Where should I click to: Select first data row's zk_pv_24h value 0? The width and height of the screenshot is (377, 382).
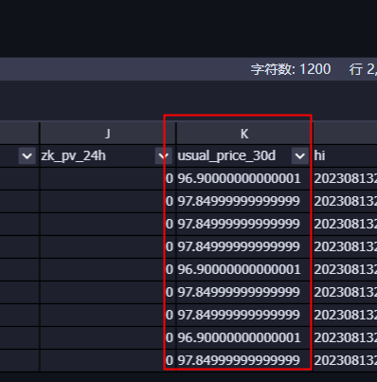108,178
